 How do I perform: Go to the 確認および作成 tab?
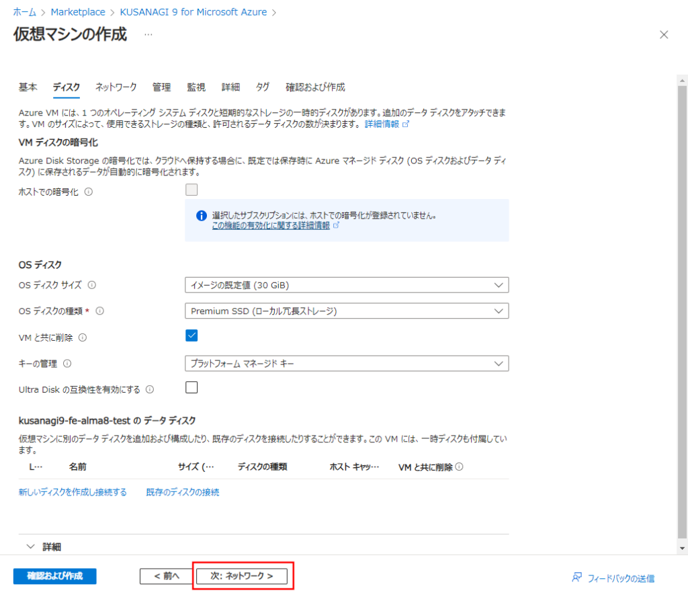pyautogui.click(x=315, y=87)
